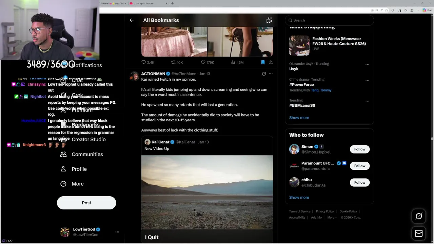Viewport: 434px width, 244px height.
Task: Like the post showing 179K likes
Action: [x=208, y=62]
